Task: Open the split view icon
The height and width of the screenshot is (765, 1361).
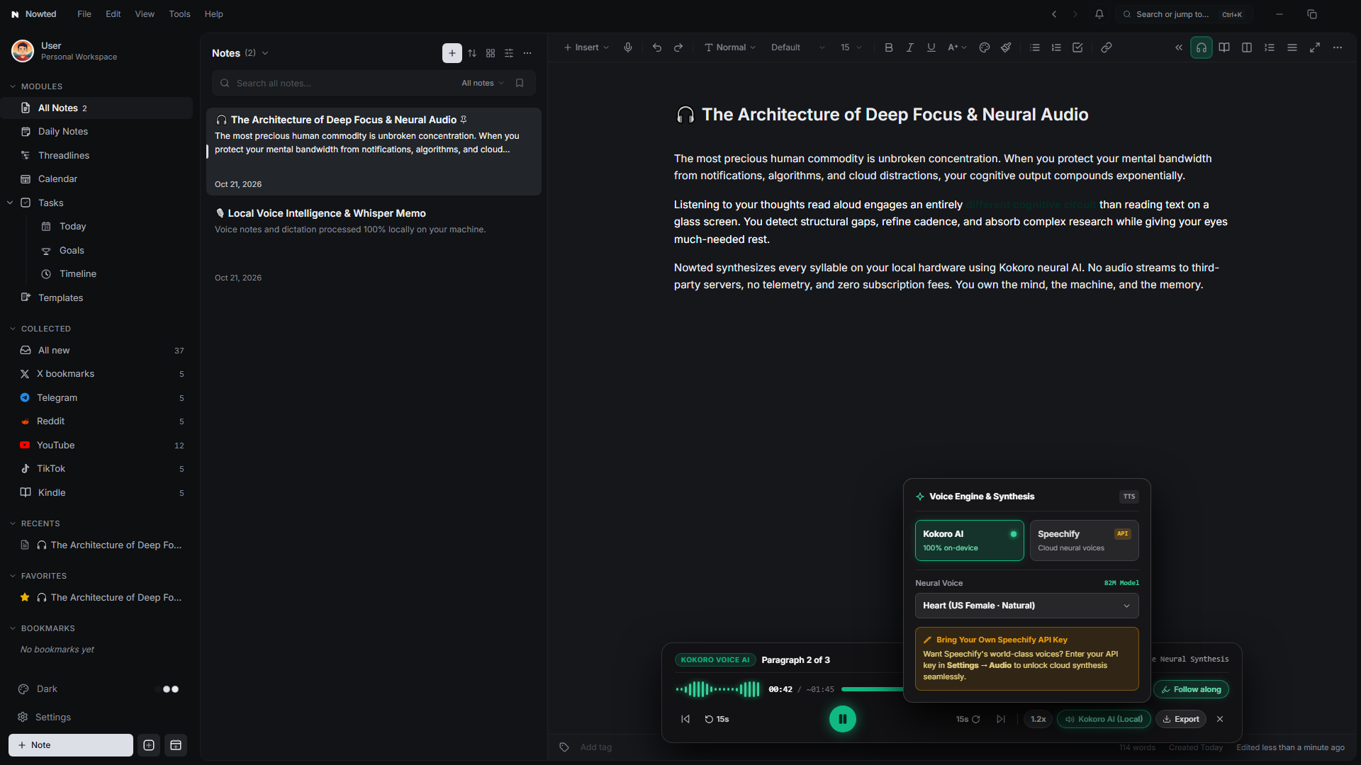Action: click(1247, 47)
